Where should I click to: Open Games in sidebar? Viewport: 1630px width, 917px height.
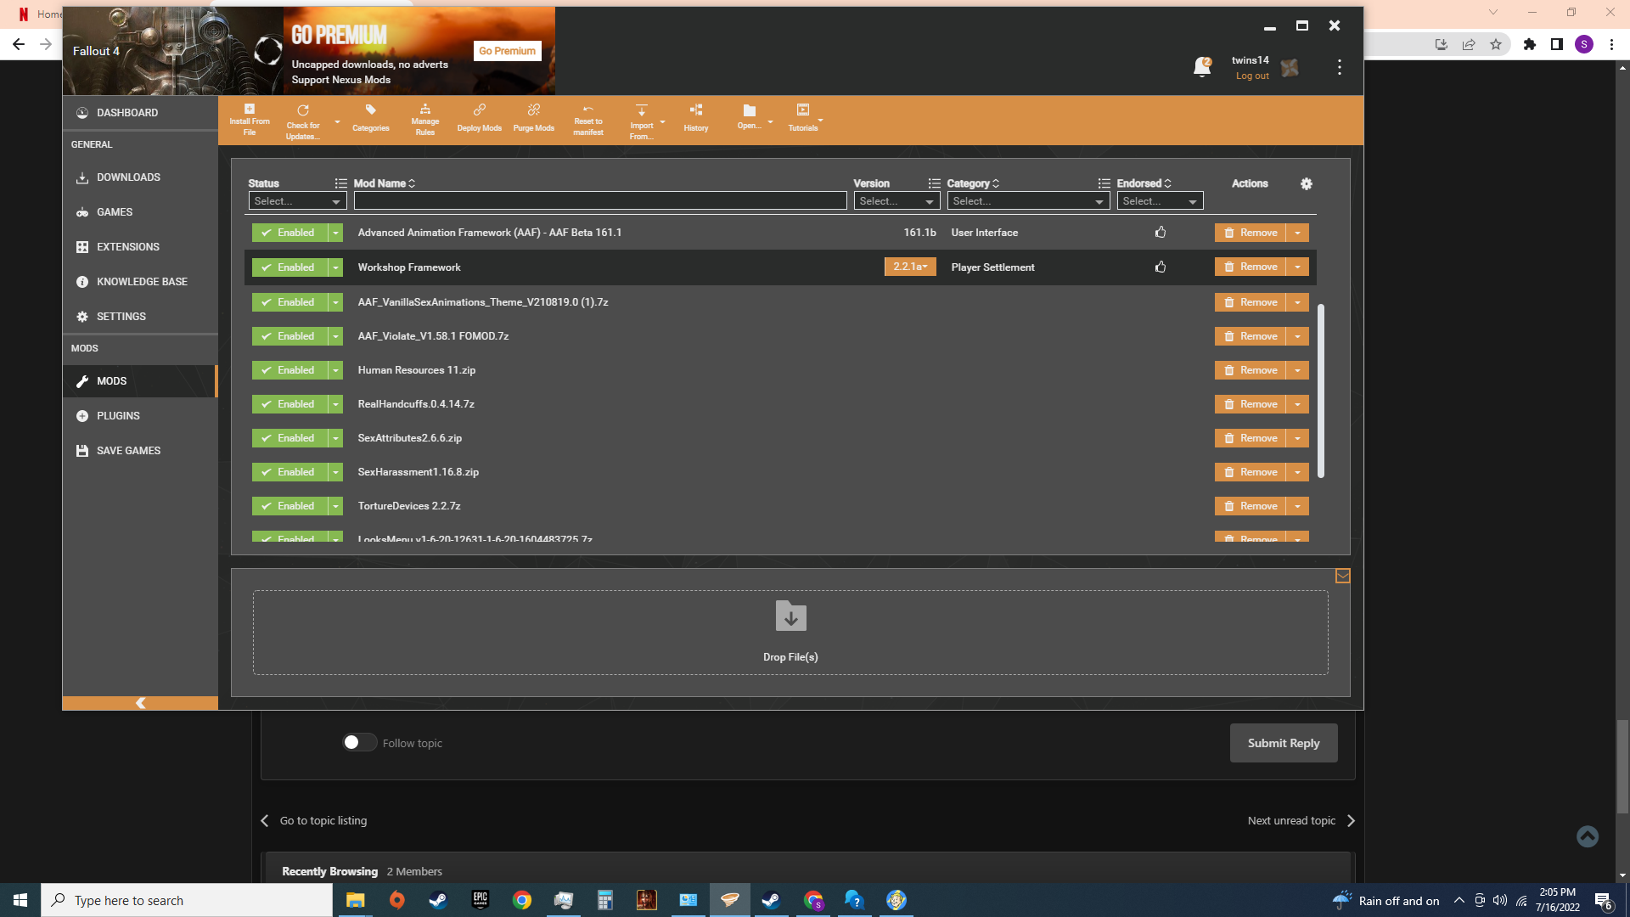140,212
